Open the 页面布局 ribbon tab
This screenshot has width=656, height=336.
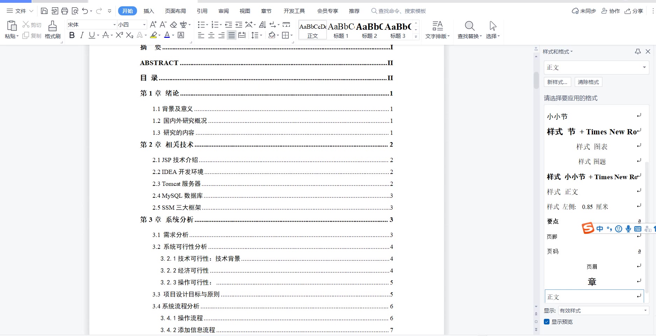pyautogui.click(x=175, y=11)
